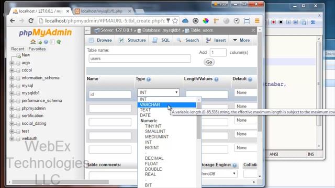Click the Default column help icon

coord(250,79)
